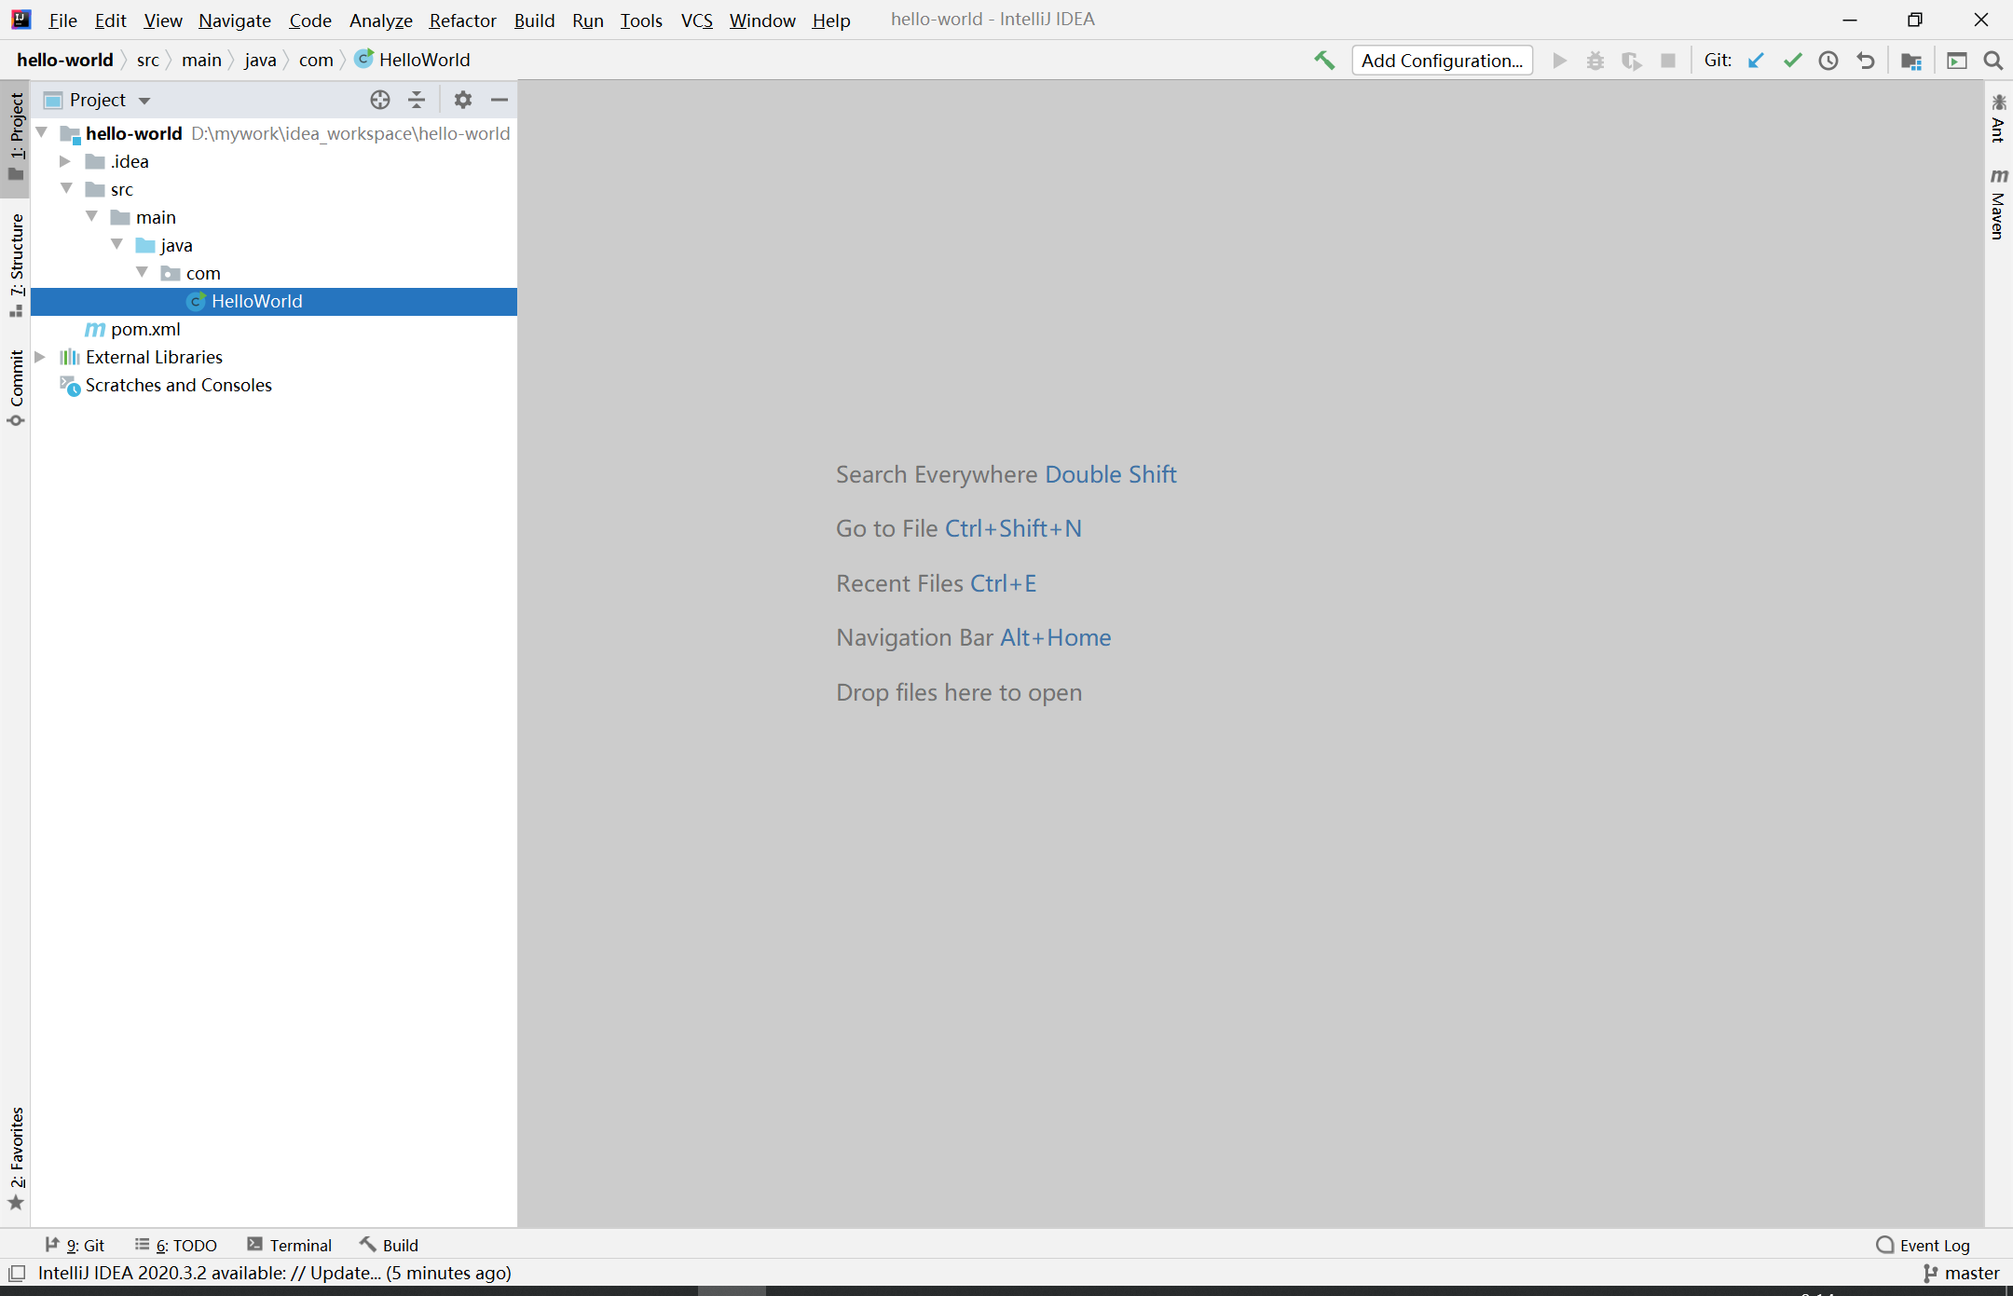The width and height of the screenshot is (2013, 1296).
Task: Expand External Libraries node
Action: coord(40,357)
